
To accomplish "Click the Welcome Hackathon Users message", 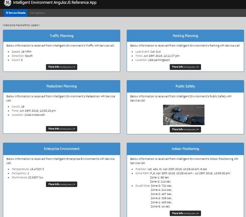I will pos(21,25).
